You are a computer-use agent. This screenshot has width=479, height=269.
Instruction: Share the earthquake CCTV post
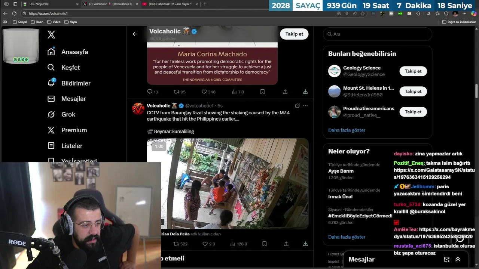tap(286, 244)
